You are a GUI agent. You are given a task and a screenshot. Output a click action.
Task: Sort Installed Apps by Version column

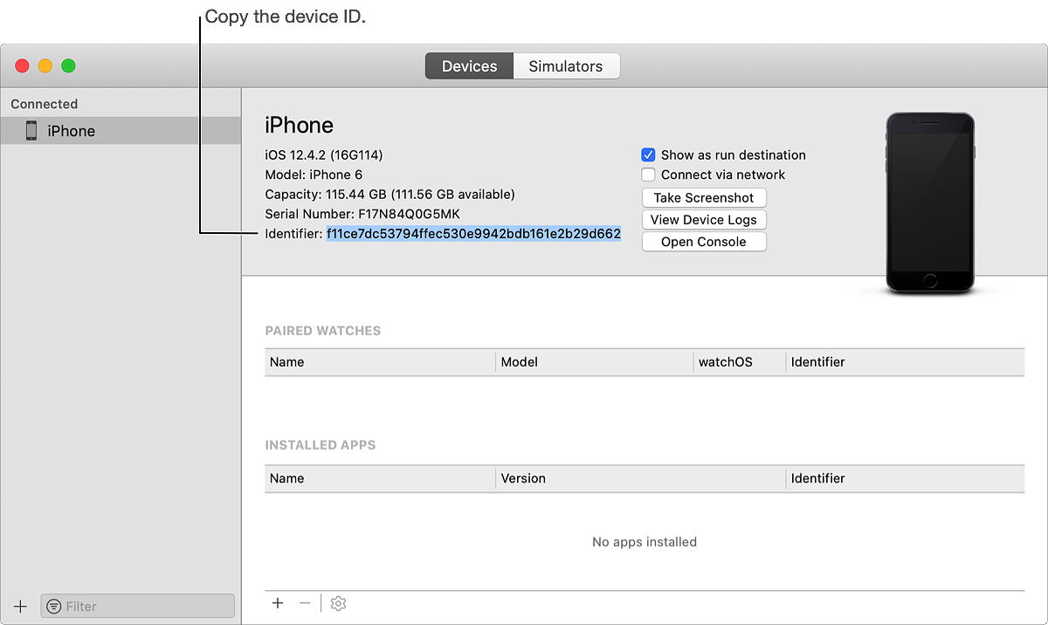(x=641, y=478)
